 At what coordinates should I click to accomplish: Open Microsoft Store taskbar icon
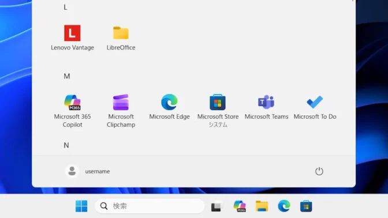click(306, 206)
